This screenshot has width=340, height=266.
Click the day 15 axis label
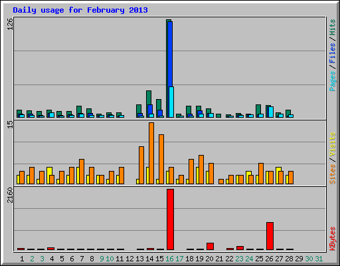click(159, 259)
